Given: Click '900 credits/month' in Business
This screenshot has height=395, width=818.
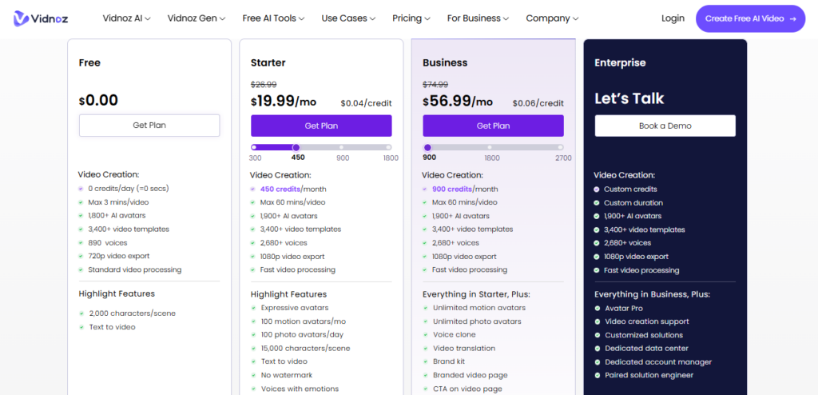Looking at the screenshot, I should point(466,190).
